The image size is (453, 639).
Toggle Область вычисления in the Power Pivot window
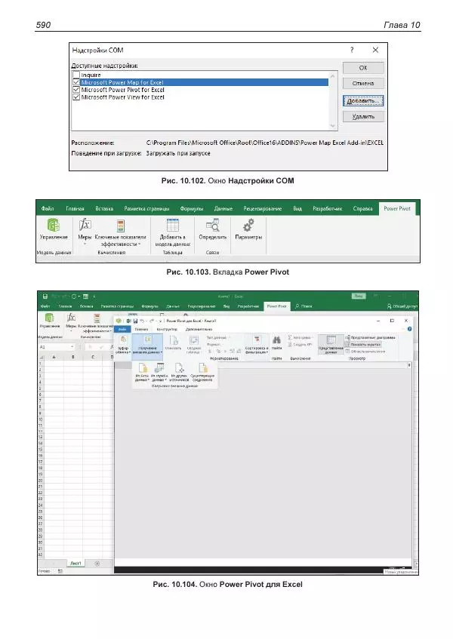coord(365,351)
